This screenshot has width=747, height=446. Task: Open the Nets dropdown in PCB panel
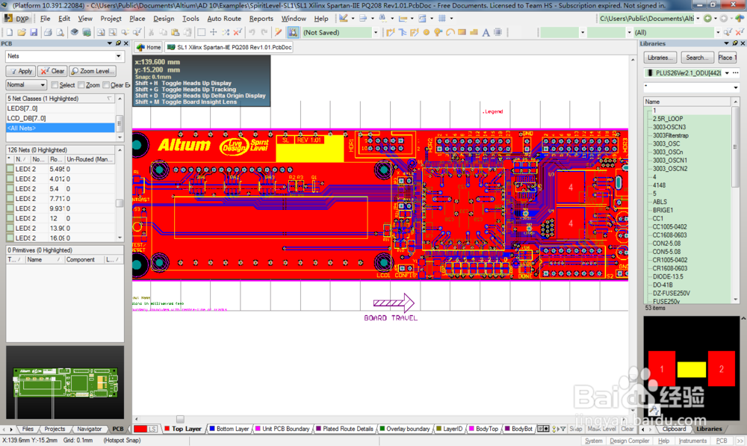118,56
